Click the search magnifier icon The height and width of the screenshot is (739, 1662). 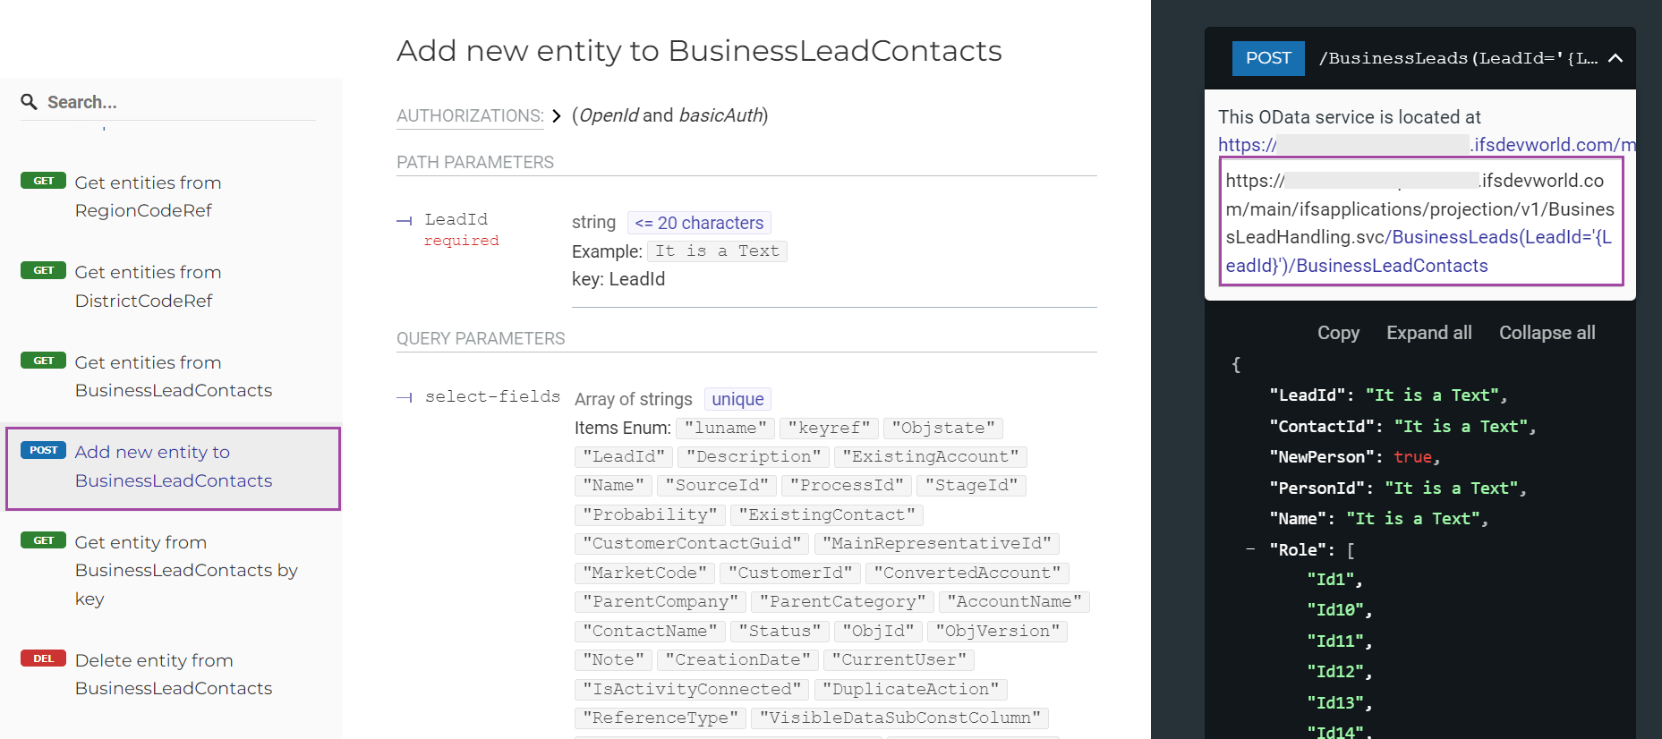click(x=30, y=102)
